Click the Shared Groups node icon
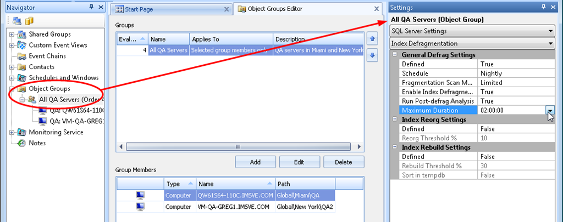The image size is (563, 222). [22, 35]
